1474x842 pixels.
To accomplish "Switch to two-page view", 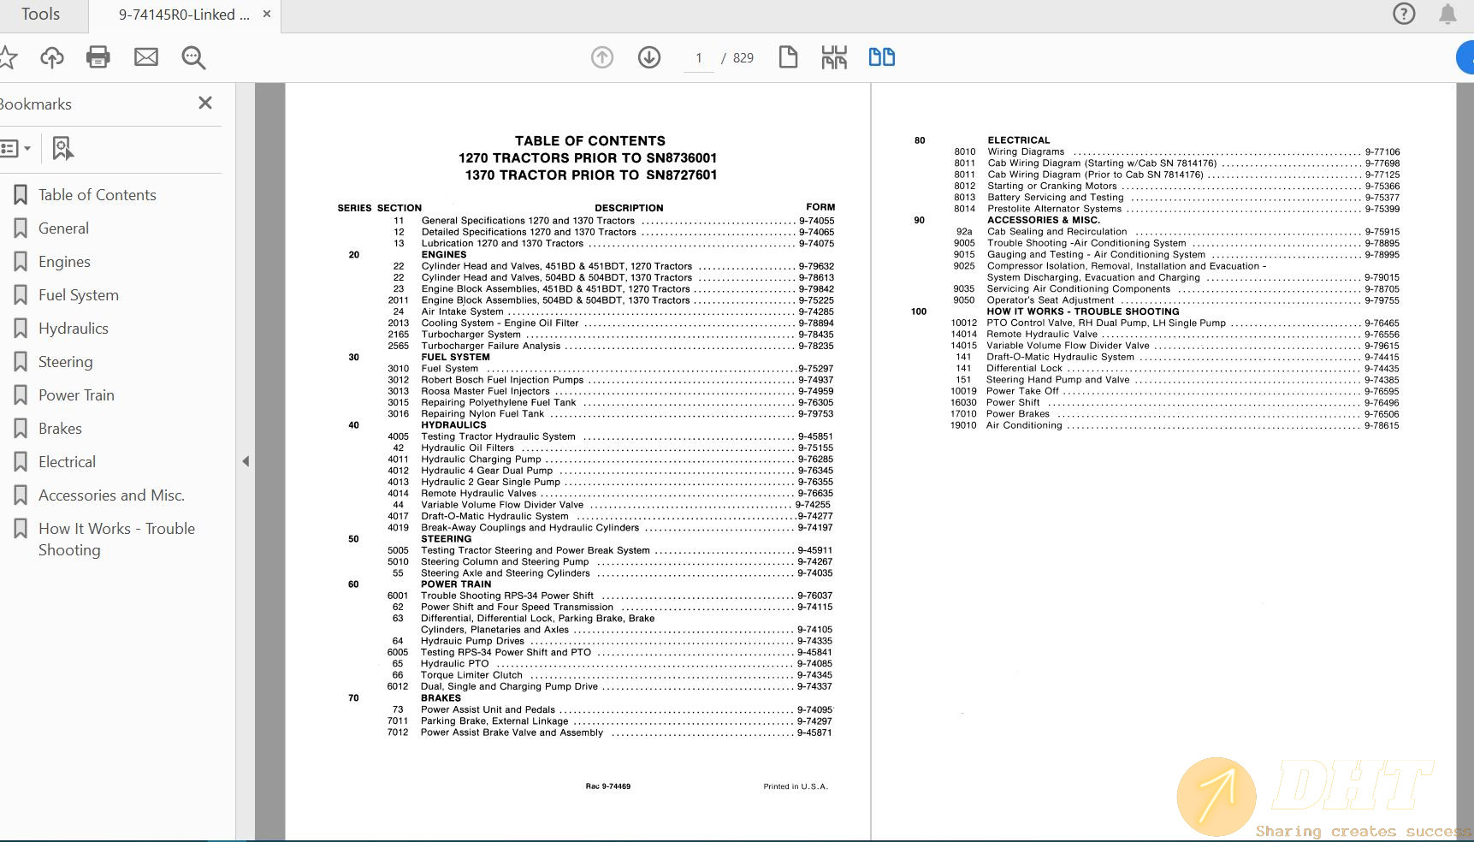I will coord(881,56).
